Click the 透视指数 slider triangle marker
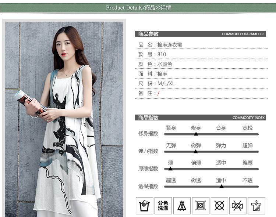Viewport: 276px width, 217px height. coord(221,186)
